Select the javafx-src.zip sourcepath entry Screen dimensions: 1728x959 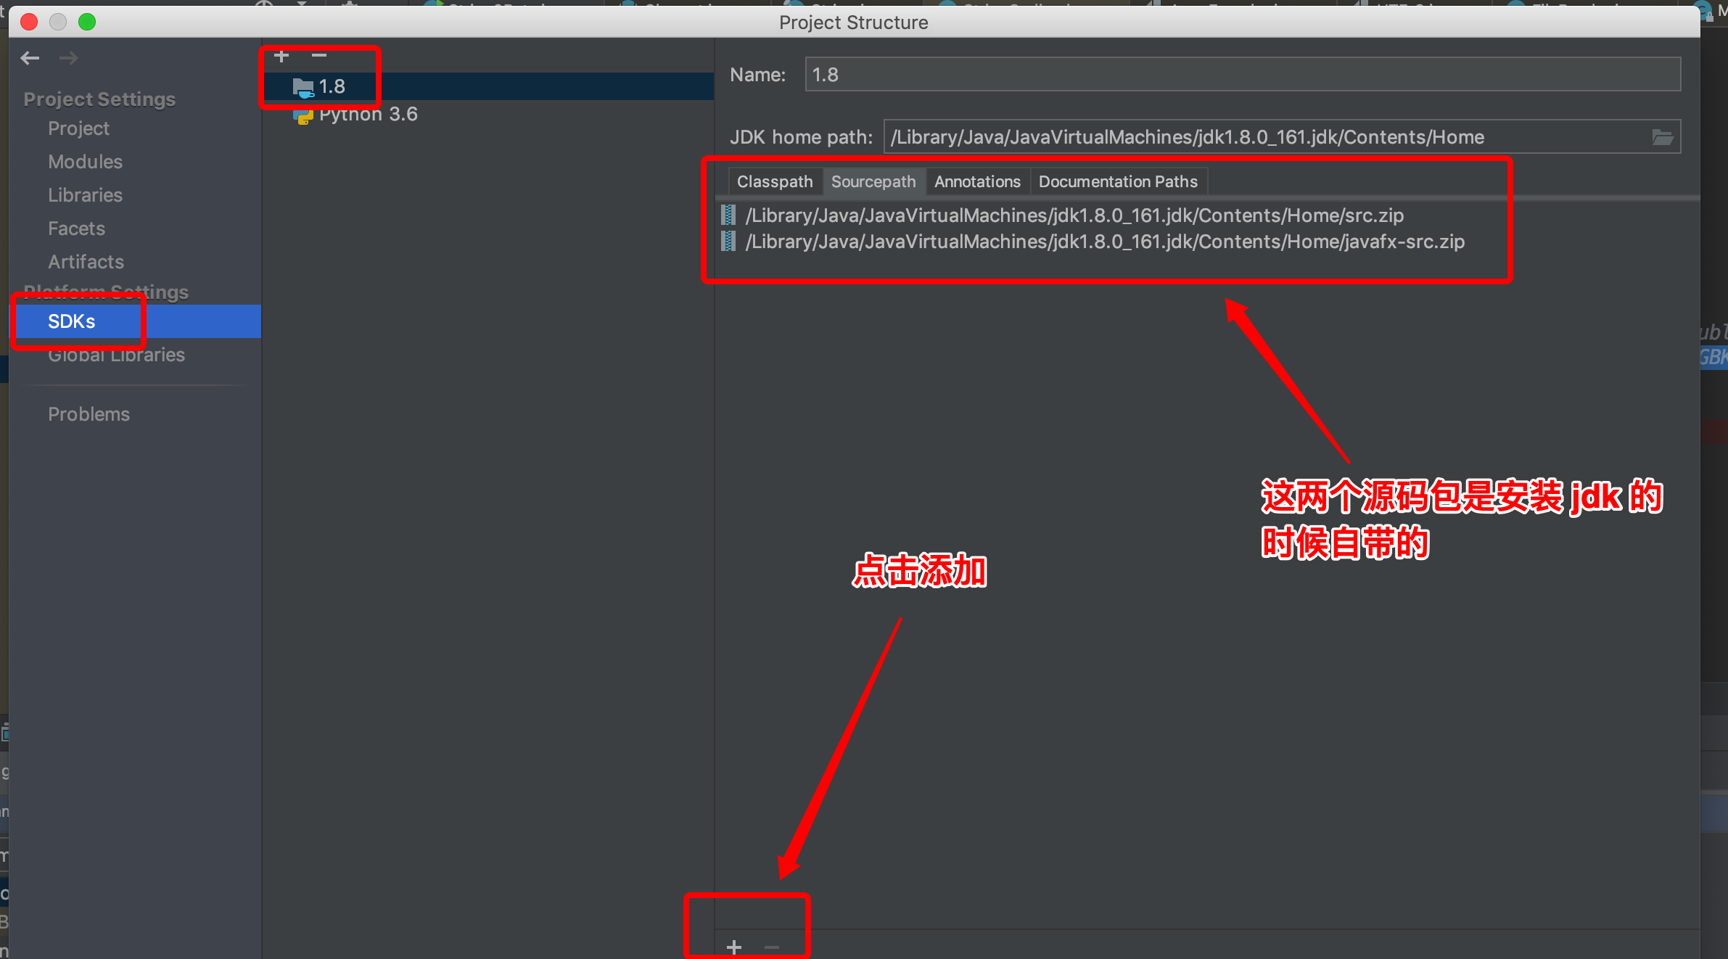[x=1104, y=242]
